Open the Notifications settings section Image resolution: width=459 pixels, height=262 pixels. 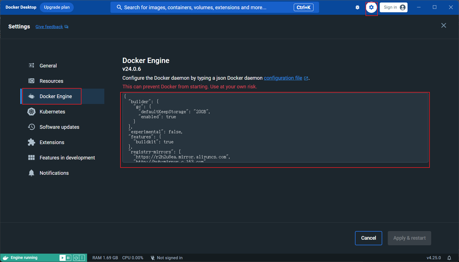coord(54,173)
